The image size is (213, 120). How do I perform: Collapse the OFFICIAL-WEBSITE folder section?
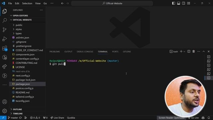coord(28,20)
